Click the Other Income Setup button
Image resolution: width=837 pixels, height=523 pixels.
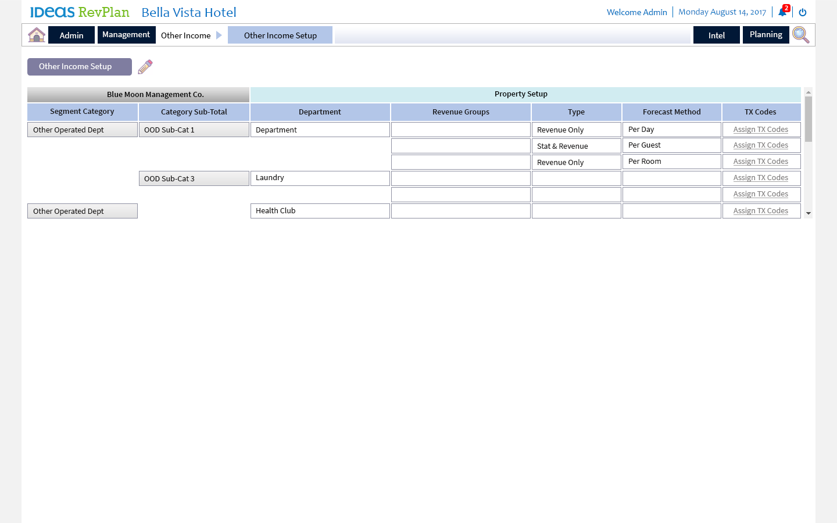point(80,67)
